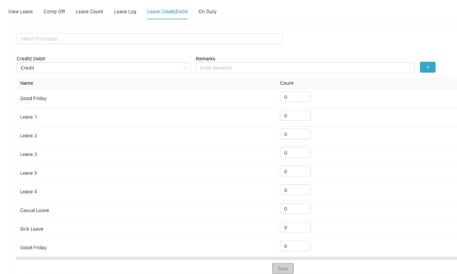
Task: Click the Leave 5 count input
Action: (x=295, y=171)
